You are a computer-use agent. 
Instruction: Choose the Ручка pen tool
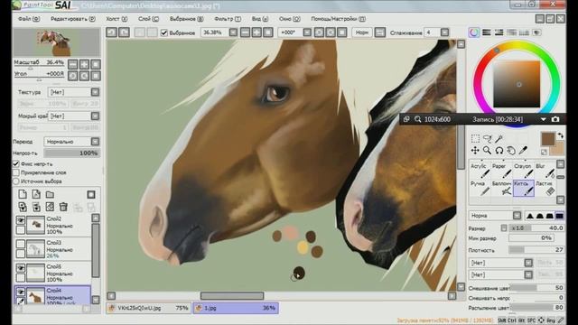click(480, 188)
